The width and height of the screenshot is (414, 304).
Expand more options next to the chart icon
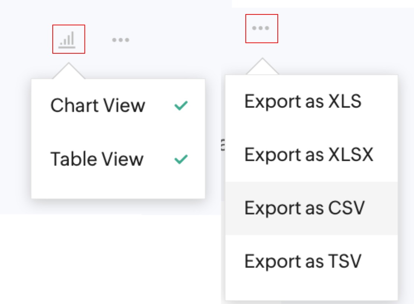[x=121, y=40]
